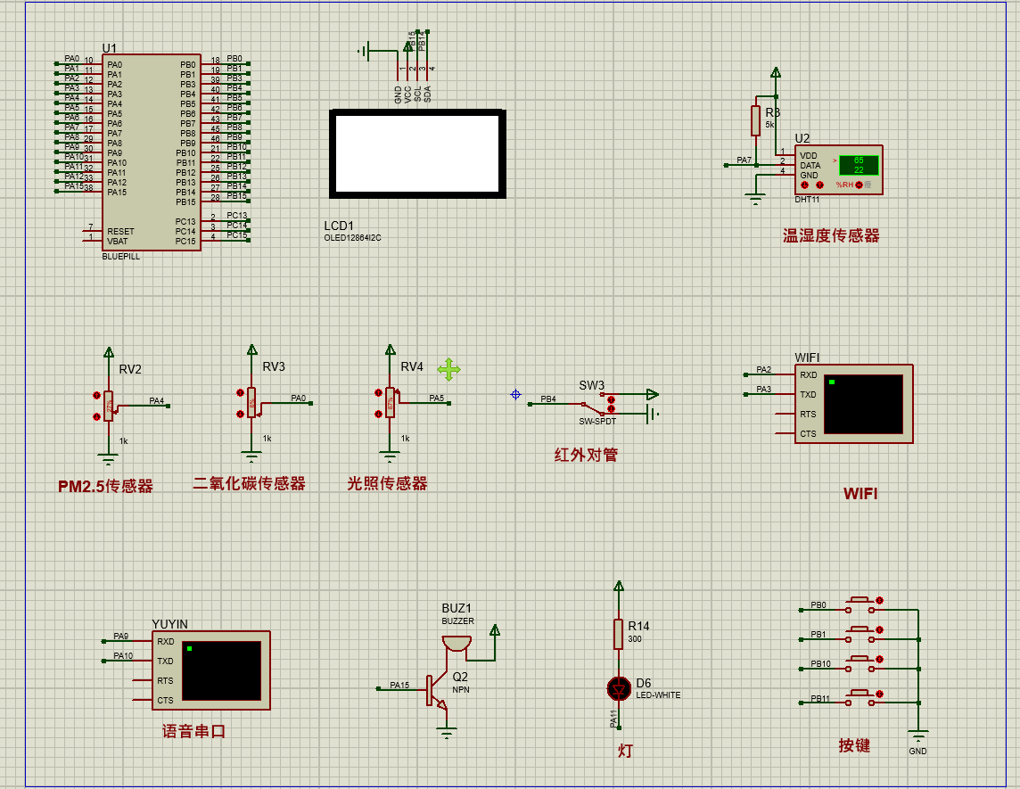Flip SW3 up using its upper red toggle dot
Viewport: 1020px width, 789px height.
[x=611, y=400]
